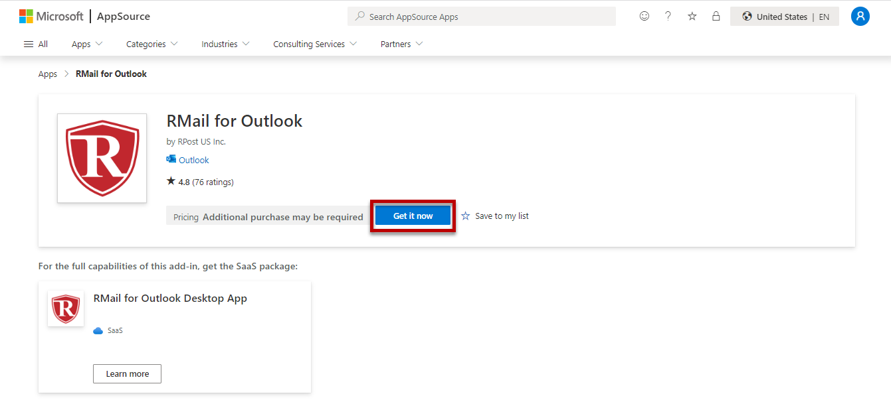The width and height of the screenshot is (891, 402).
Task: Open the Industries menu
Action: tap(225, 44)
